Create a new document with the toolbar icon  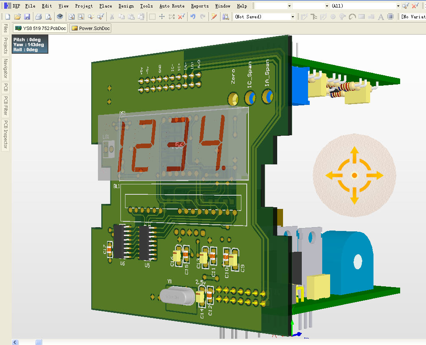(x=8, y=17)
